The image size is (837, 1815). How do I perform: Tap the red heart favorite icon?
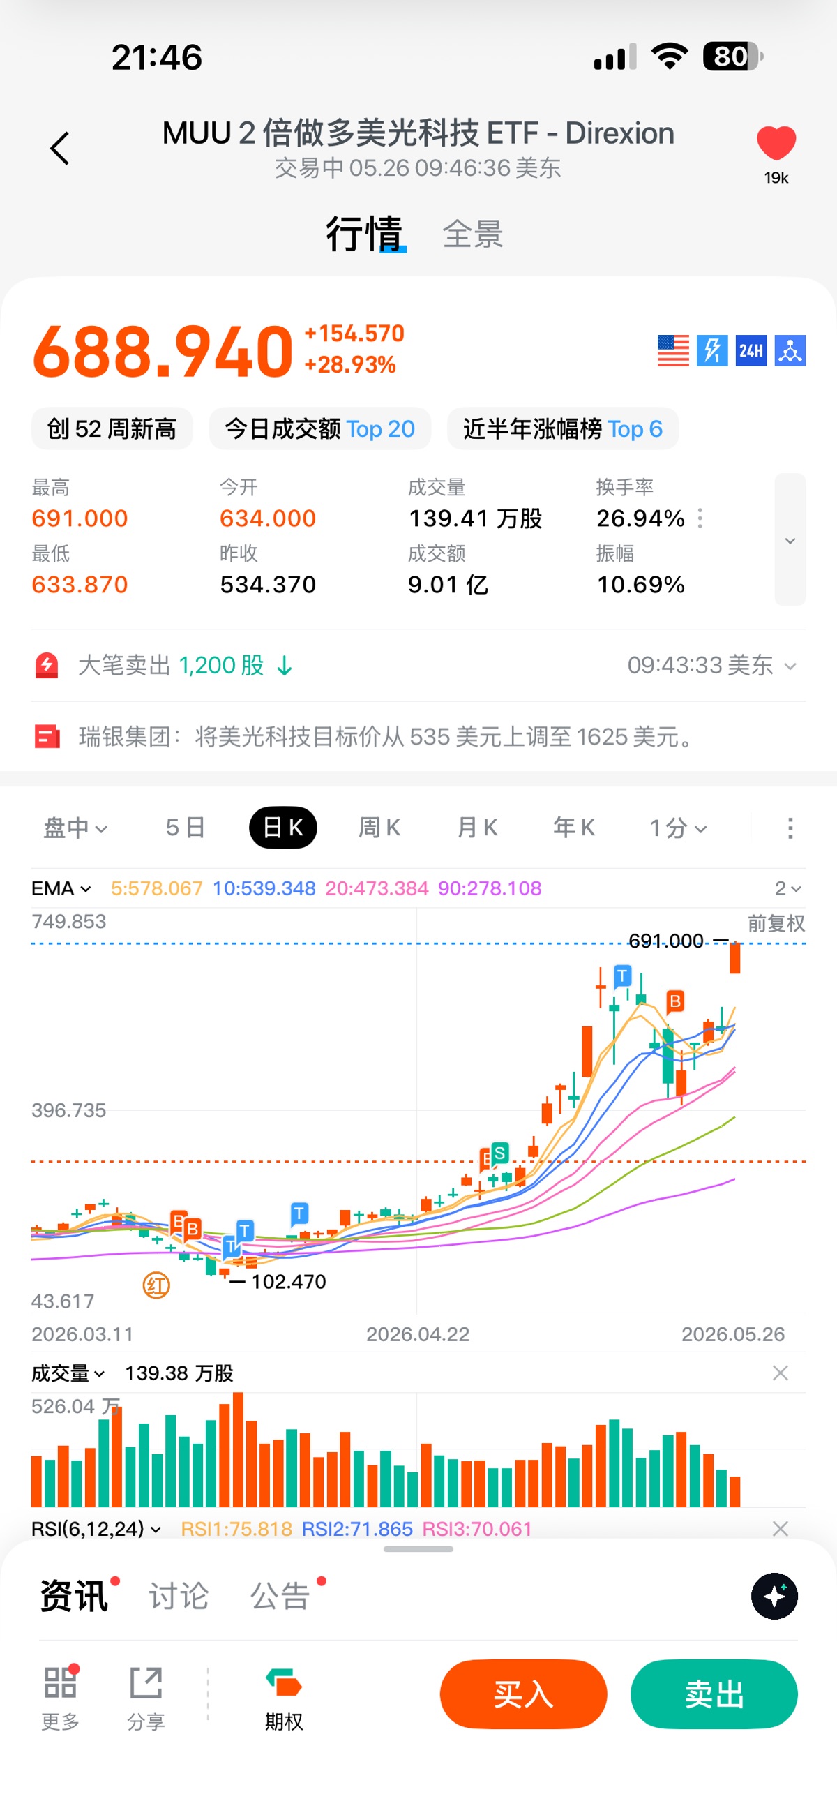(x=776, y=142)
